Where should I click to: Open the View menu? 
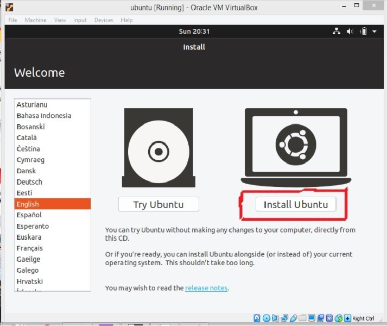60,20
